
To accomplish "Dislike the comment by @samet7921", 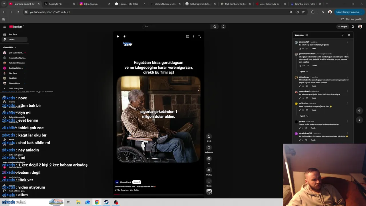I will [307, 49].
